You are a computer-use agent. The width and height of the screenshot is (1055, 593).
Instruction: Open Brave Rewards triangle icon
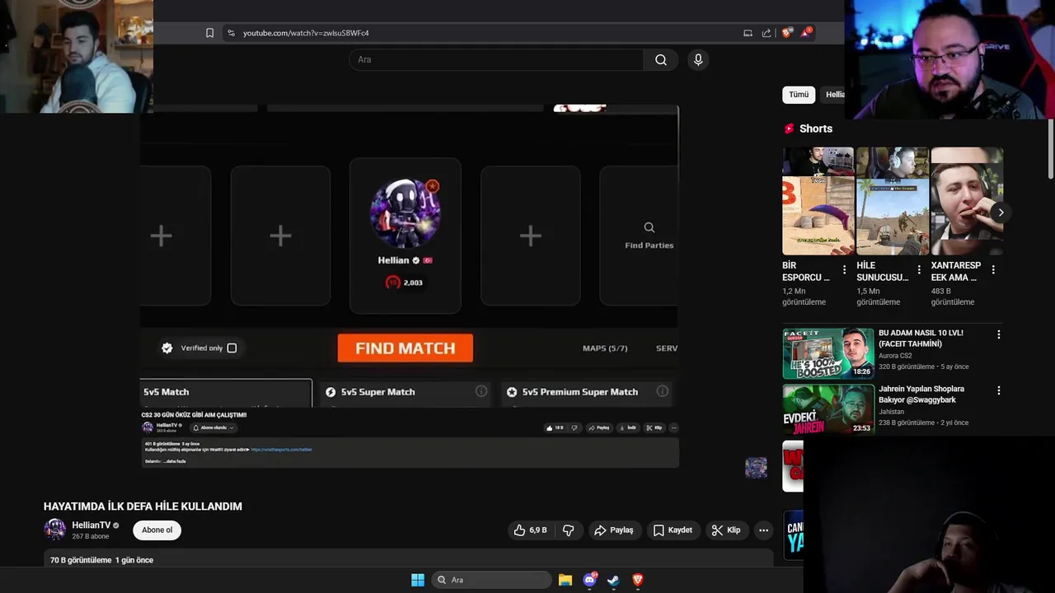pyautogui.click(x=805, y=33)
